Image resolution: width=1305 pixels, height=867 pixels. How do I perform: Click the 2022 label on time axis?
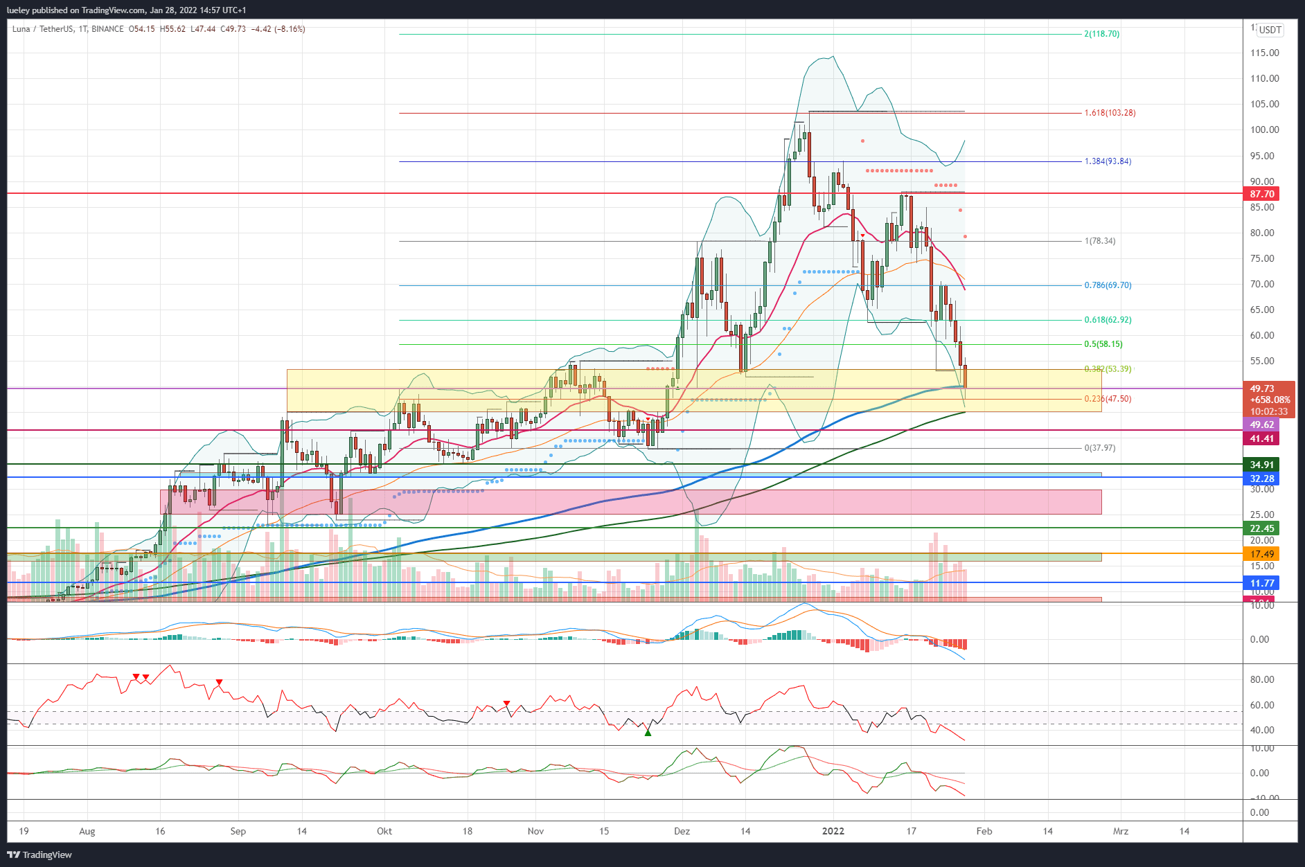pyautogui.click(x=833, y=831)
